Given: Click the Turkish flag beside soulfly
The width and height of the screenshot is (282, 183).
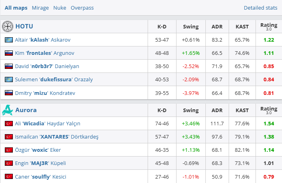Looking at the screenshot, I should coord(8,177).
